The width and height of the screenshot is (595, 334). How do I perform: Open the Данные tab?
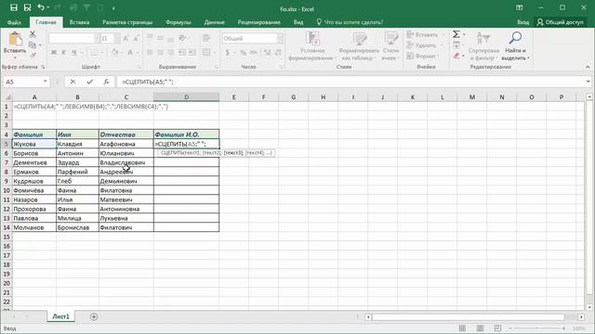tap(215, 22)
